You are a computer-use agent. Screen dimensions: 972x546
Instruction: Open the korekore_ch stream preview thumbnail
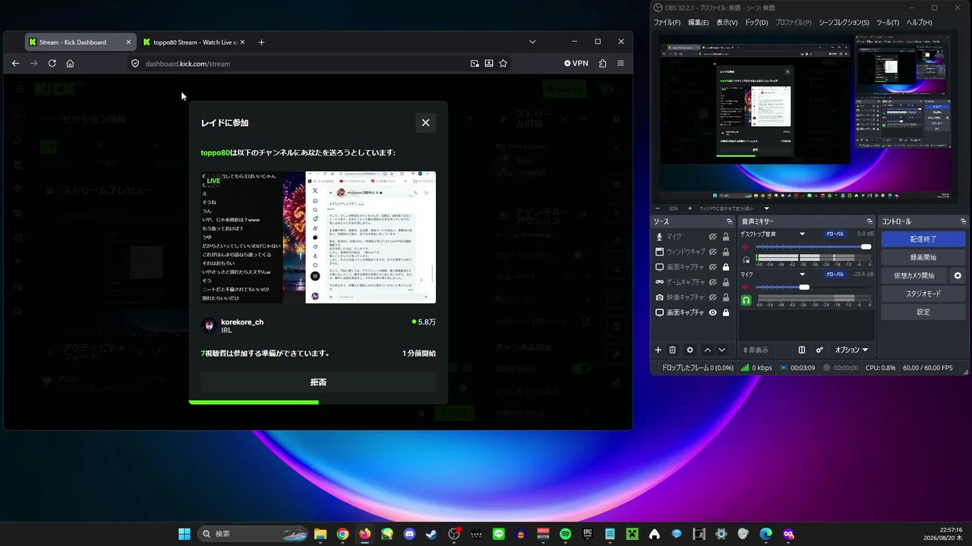pos(318,237)
